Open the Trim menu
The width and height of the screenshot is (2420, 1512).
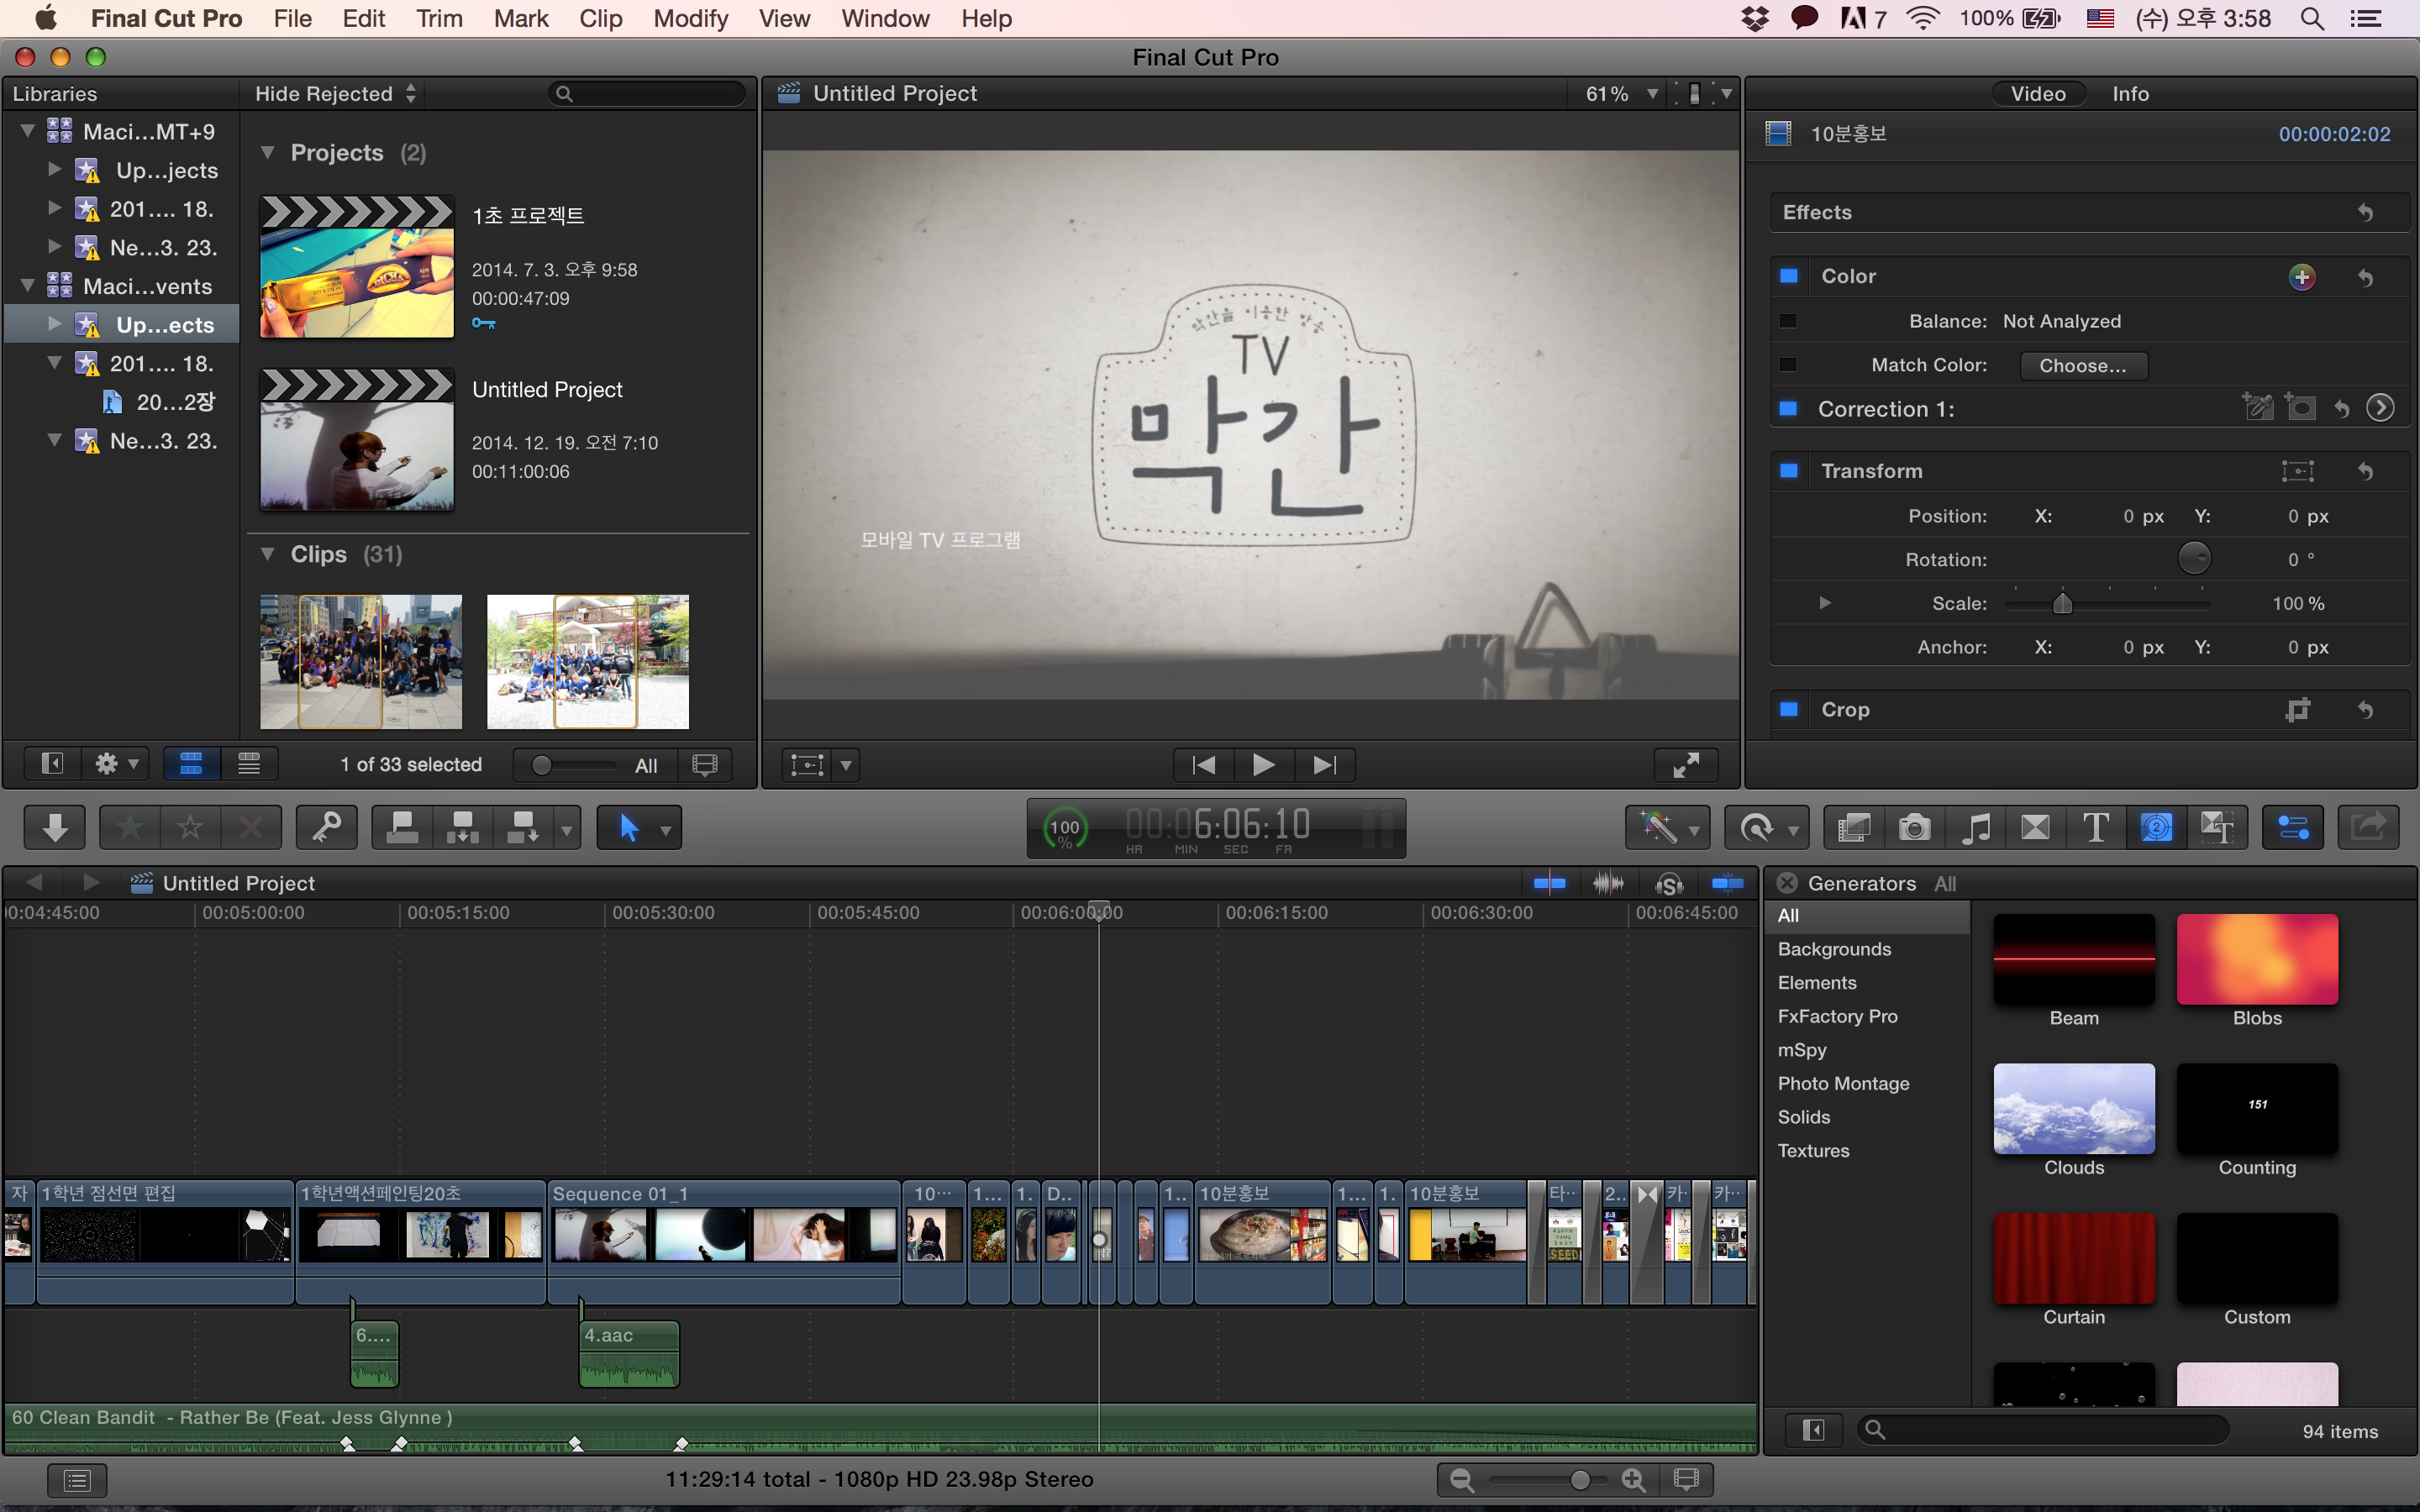pos(439,18)
